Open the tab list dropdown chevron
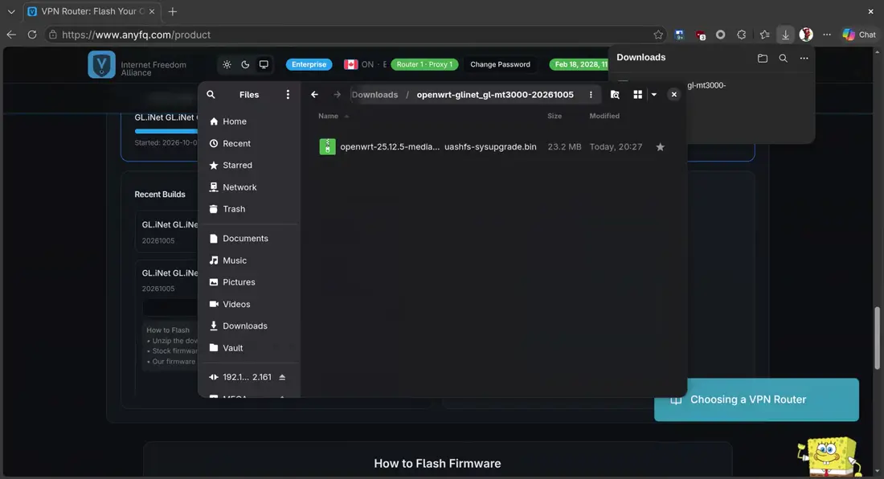Viewport: 884px width, 479px height. click(11, 11)
